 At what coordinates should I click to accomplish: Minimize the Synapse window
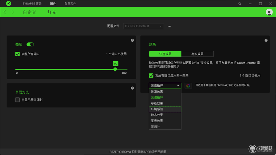coord(250,3)
